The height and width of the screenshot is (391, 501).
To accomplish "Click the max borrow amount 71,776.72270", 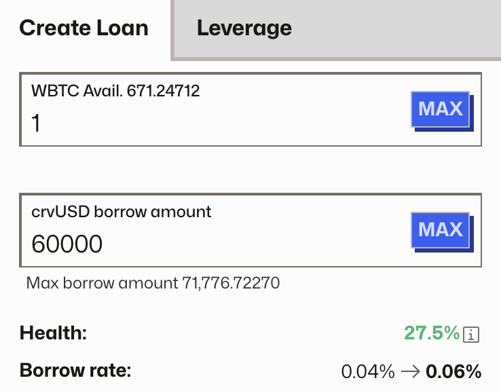I will [231, 282].
